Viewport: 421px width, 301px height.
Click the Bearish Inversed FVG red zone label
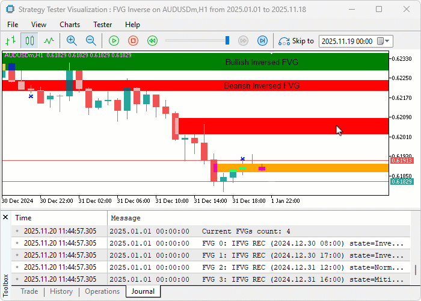(262, 85)
